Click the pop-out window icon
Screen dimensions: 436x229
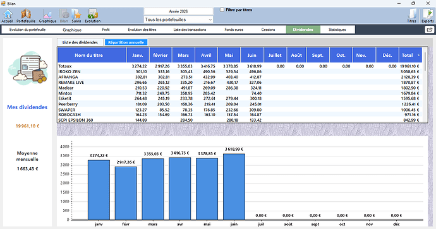click(429, 30)
